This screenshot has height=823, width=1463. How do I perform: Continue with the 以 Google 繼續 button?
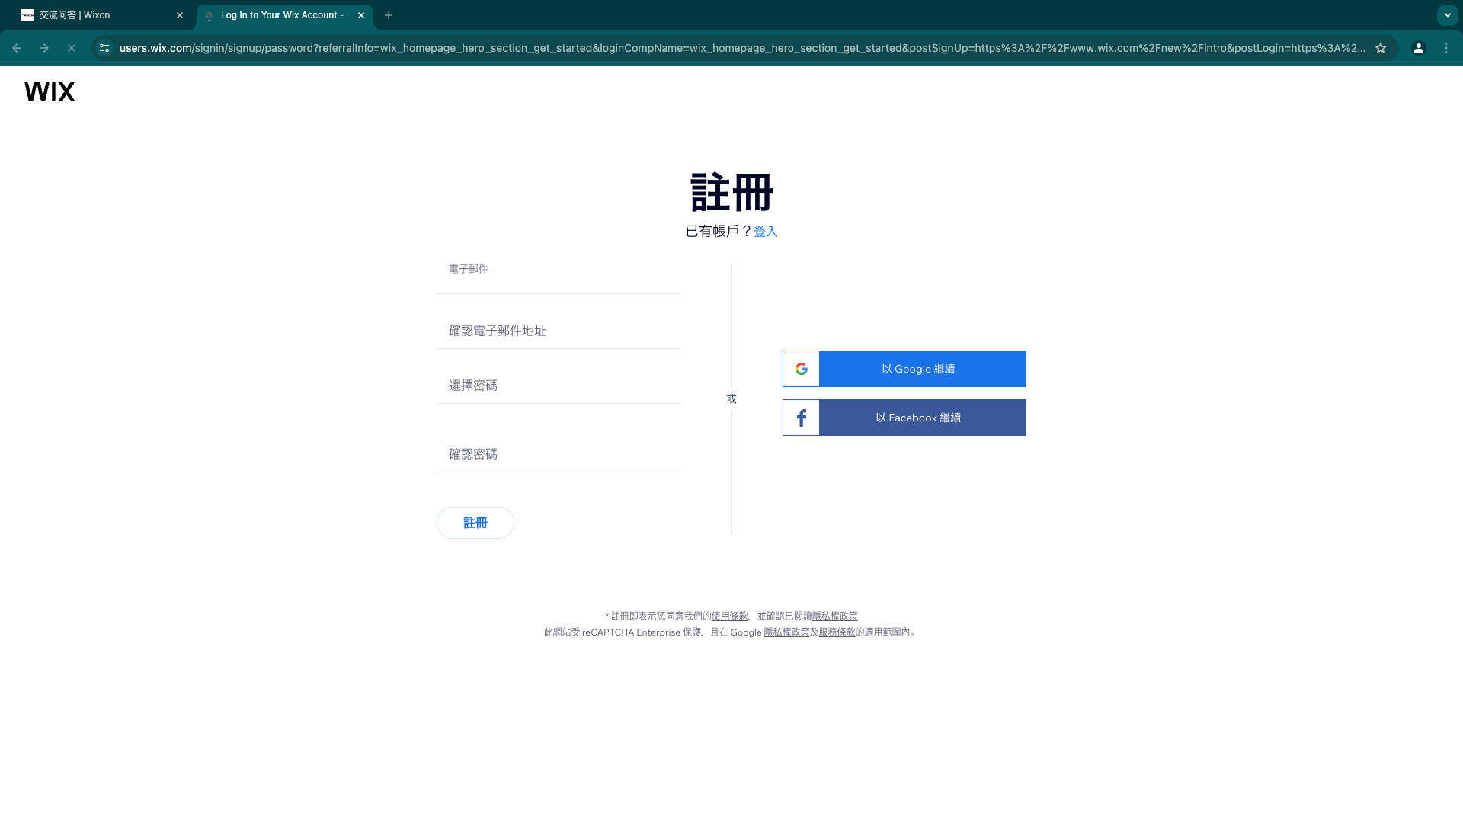tap(904, 369)
